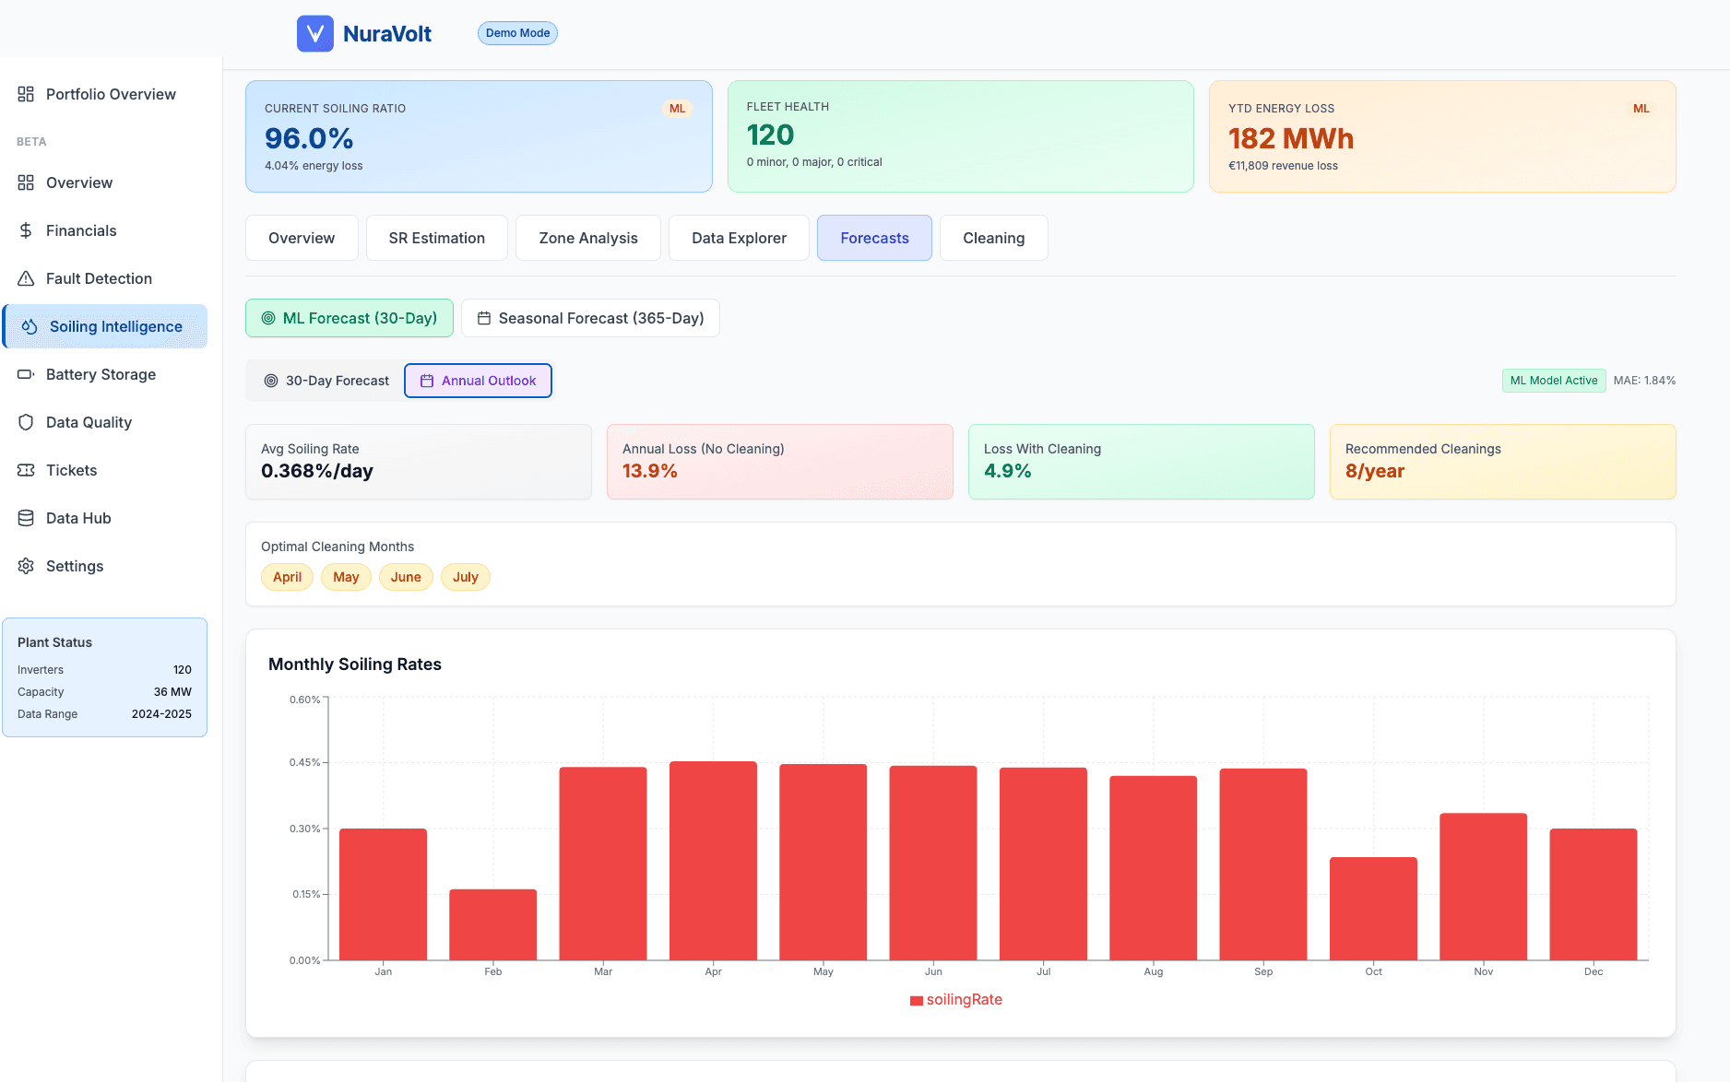Viewport: 1730px width, 1082px height.
Task: Select the Soiling Intelligence droplet icon
Action: 27,325
